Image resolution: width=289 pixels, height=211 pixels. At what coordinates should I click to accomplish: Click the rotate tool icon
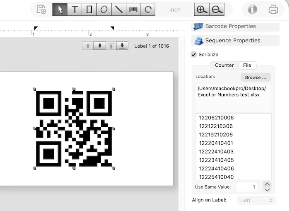[148, 10]
